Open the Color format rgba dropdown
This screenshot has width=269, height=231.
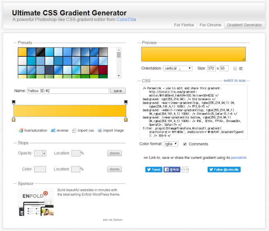[171, 144]
